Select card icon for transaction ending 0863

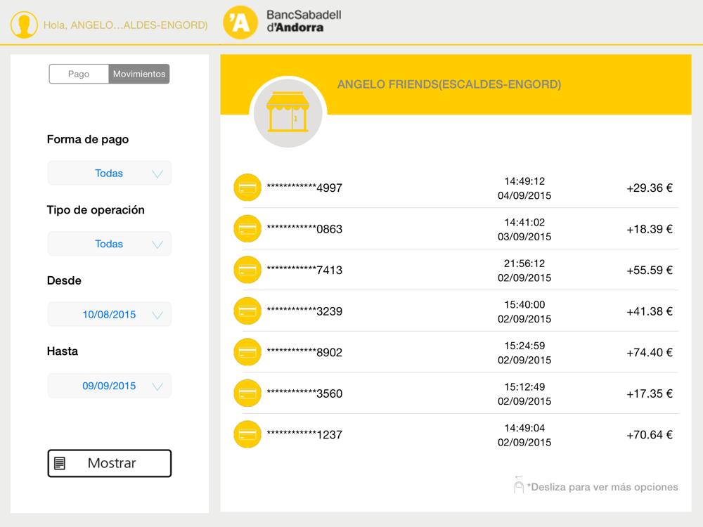[x=247, y=228]
